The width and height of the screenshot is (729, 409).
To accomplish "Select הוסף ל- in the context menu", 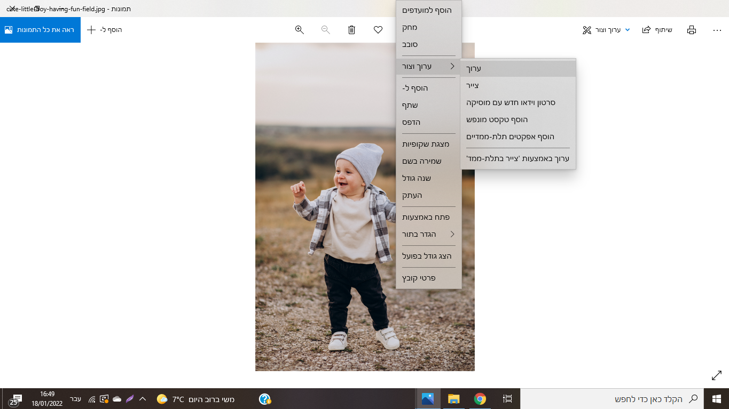I will [x=429, y=89].
